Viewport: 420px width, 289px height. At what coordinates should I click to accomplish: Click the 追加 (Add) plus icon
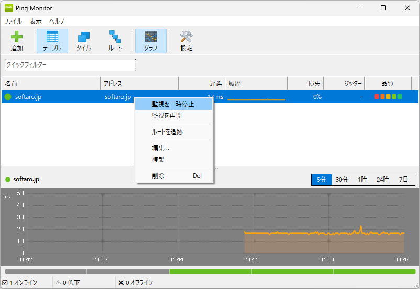[17, 38]
